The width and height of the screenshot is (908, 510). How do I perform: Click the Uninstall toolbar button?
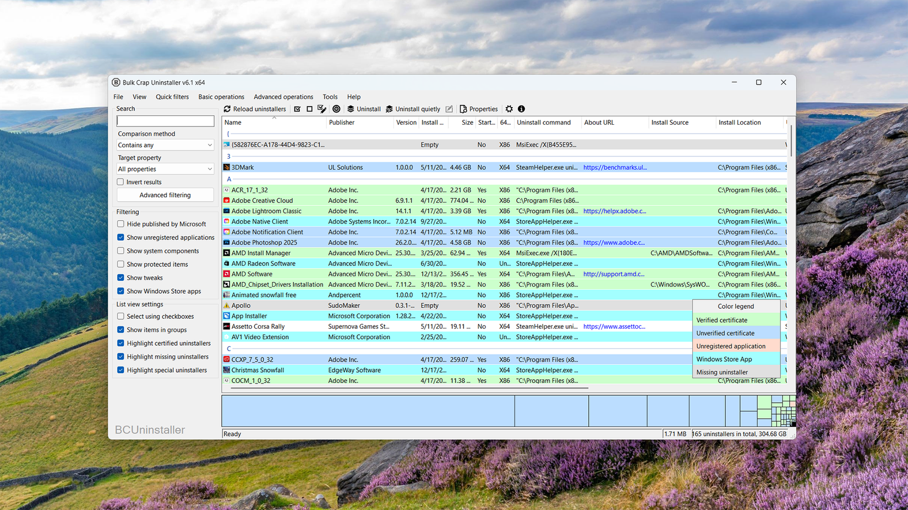click(364, 109)
